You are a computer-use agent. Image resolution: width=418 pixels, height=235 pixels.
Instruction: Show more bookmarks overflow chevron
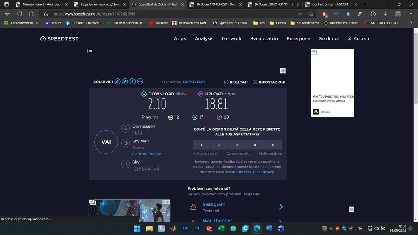coord(411,23)
